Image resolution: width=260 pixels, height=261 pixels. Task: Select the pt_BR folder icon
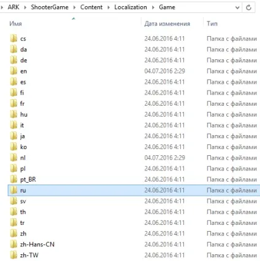pos(13,179)
